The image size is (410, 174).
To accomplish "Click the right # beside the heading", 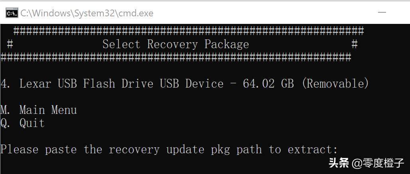I will coord(354,44).
